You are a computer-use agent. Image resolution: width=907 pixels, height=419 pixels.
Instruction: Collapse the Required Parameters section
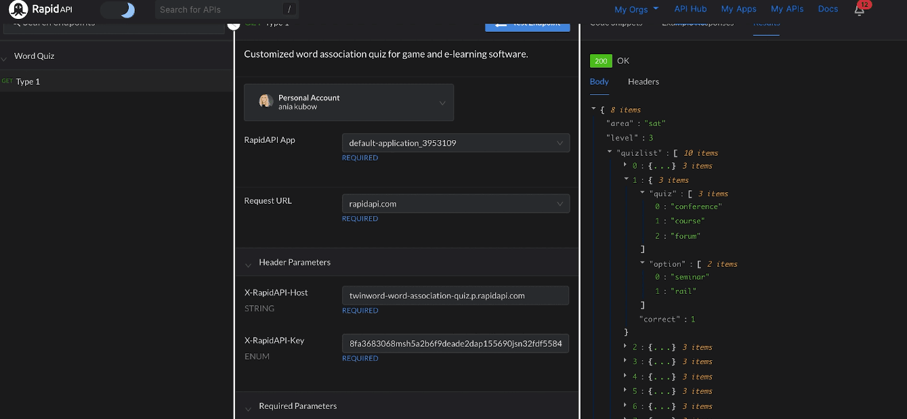point(249,407)
